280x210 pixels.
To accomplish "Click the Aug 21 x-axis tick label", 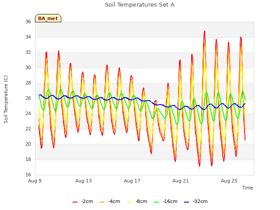I will [181, 181].
